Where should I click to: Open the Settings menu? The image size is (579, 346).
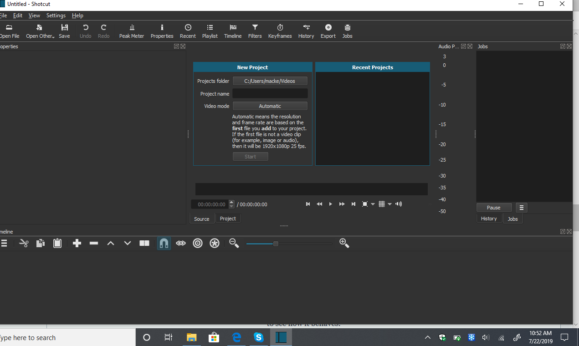pyautogui.click(x=56, y=15)
